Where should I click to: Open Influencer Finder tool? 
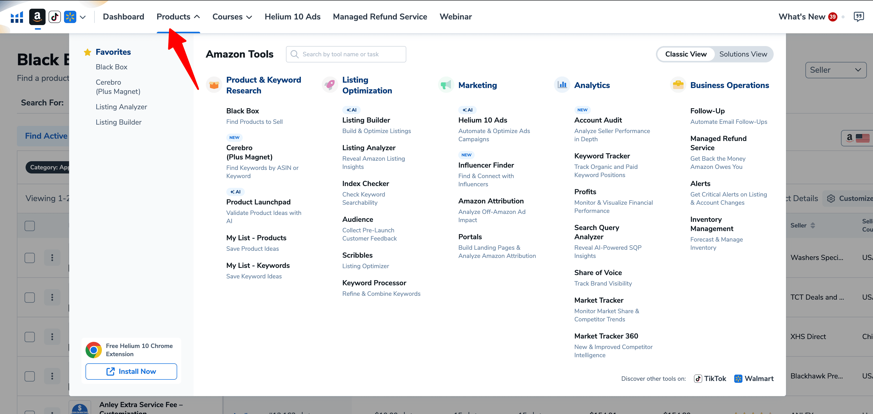486,165
